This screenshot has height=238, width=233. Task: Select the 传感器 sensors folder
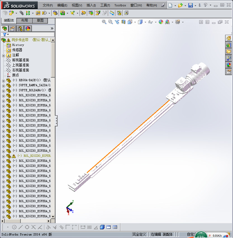(x=17, y=50)
